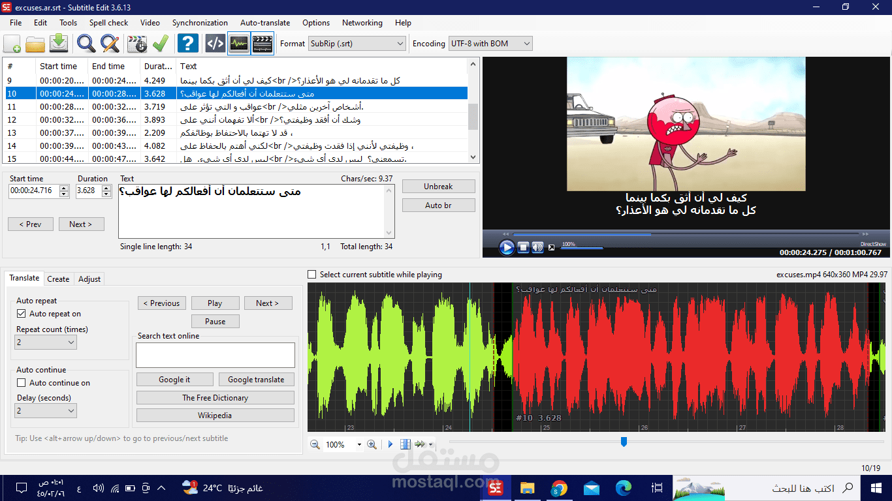The height and width of the screenshot is (501, 892).
Task: Click the video seek progress bar
Action: (x=686, y=234)
